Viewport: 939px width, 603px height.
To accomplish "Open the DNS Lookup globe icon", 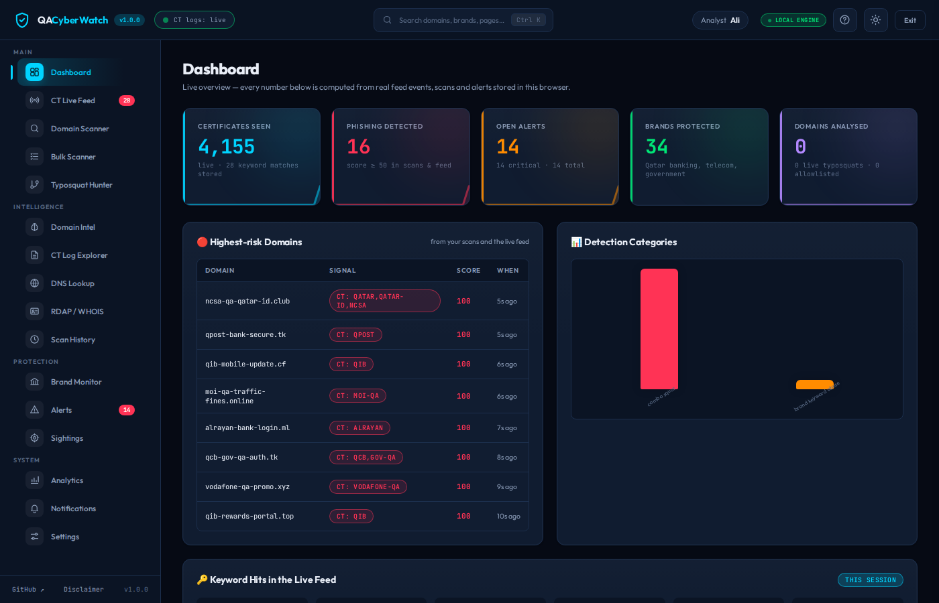I will (35, 283).
